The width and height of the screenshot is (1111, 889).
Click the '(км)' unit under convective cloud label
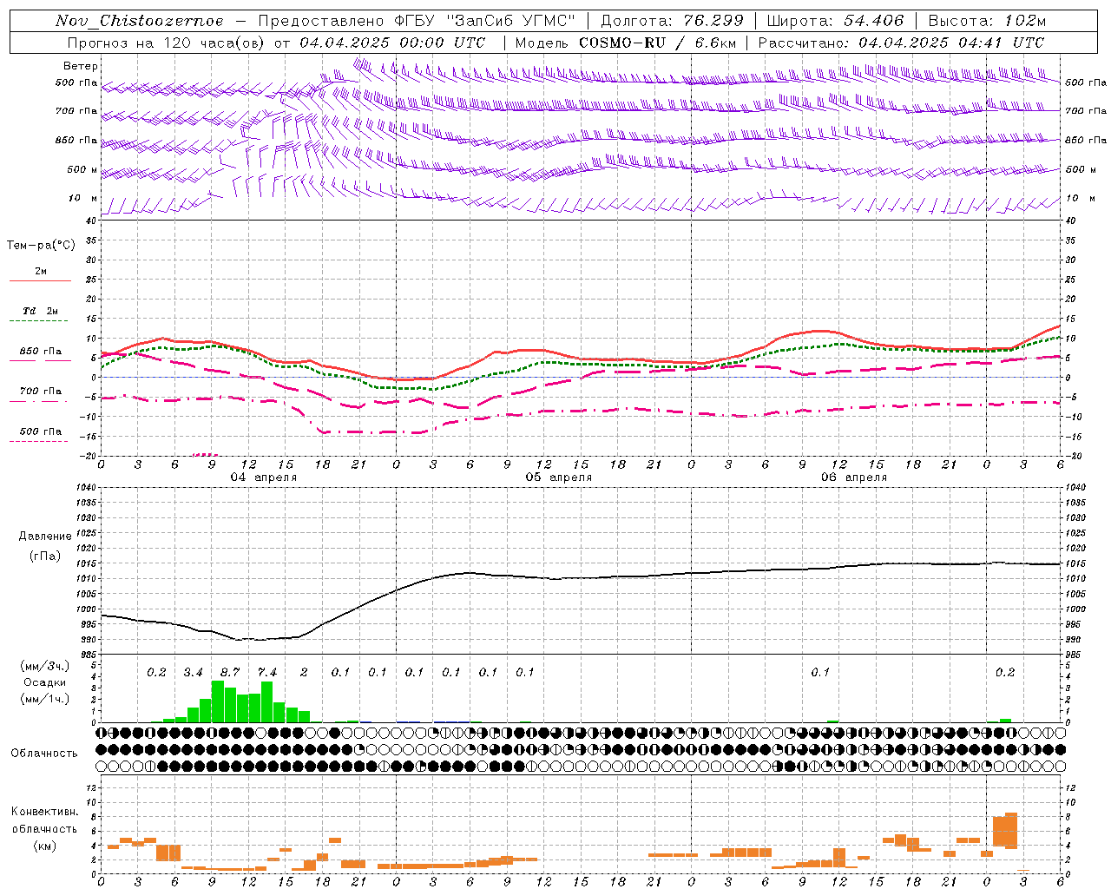[x=44, y=846]
